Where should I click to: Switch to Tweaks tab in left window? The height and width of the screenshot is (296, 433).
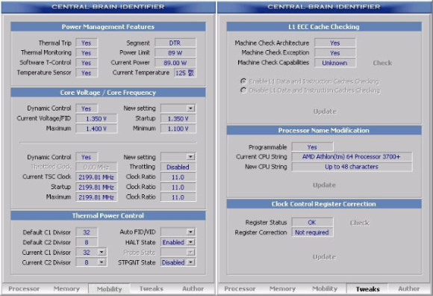151,289
